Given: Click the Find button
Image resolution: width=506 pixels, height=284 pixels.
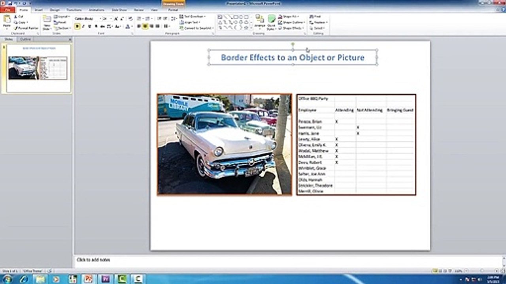Looking at the screenshot, I should click(315, 17).
